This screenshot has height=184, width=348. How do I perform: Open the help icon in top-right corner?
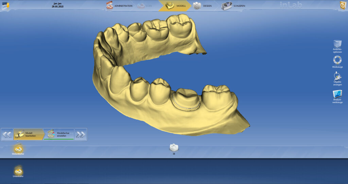tap(343, 6)
